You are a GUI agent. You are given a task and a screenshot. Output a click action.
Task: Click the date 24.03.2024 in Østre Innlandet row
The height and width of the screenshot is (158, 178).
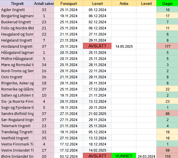pos(146,156)
